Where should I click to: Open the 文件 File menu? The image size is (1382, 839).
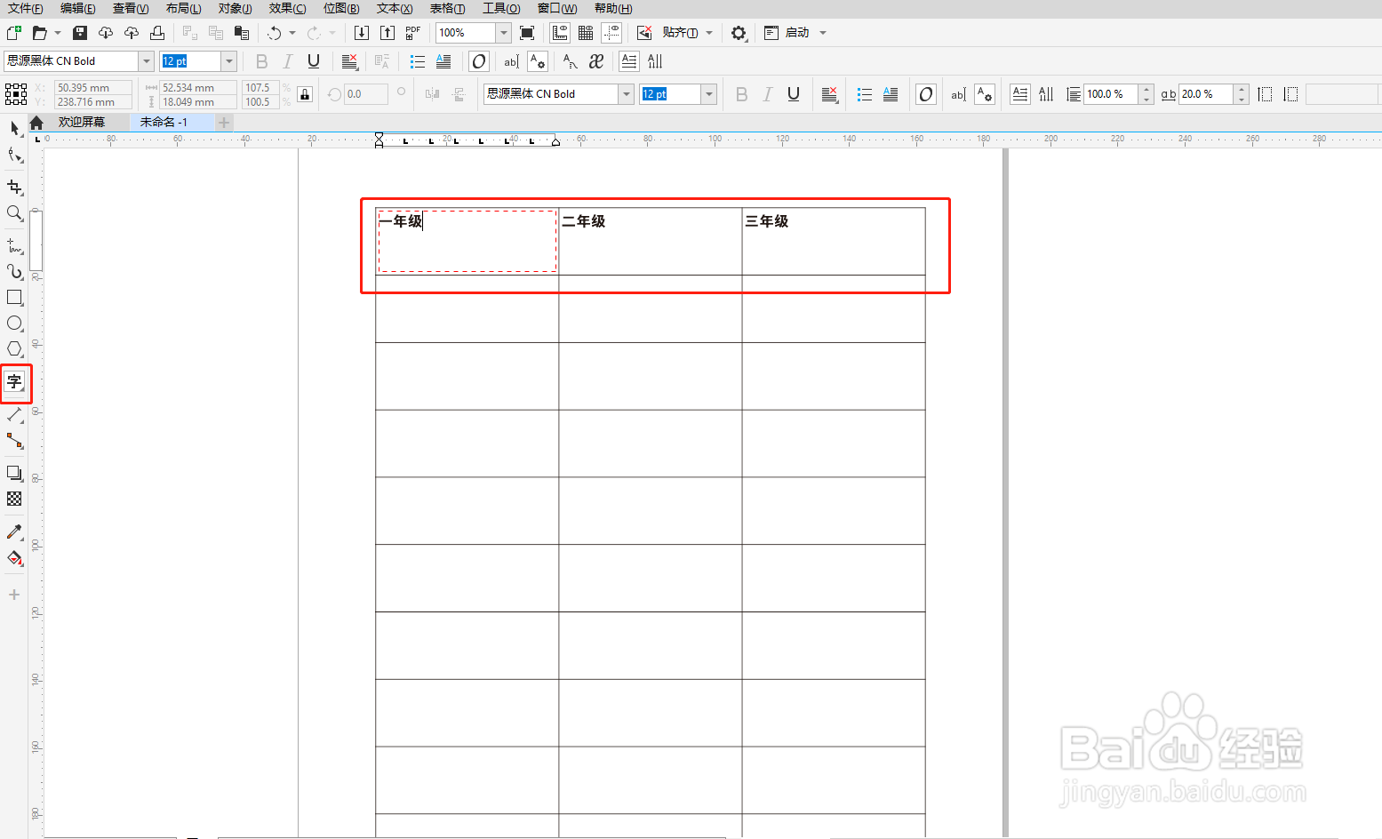tap(25, 9)
